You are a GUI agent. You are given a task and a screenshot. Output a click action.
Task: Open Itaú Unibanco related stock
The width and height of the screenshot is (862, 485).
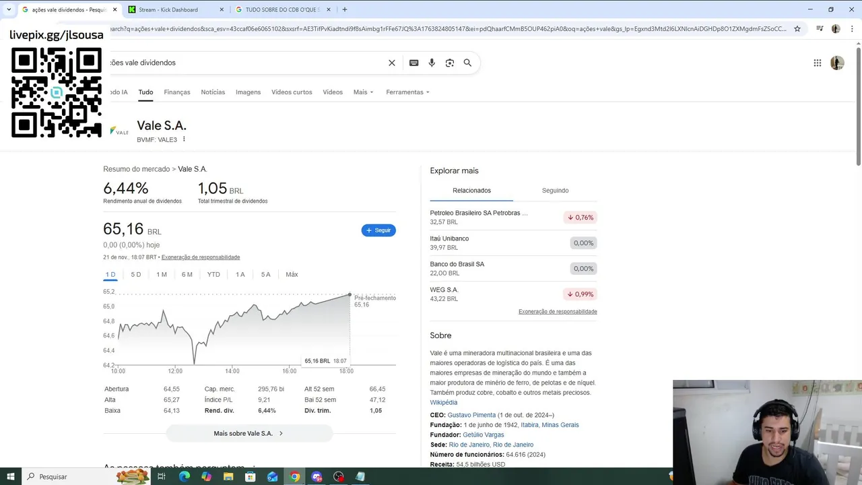pyautogui.click(x=513, y=243)
